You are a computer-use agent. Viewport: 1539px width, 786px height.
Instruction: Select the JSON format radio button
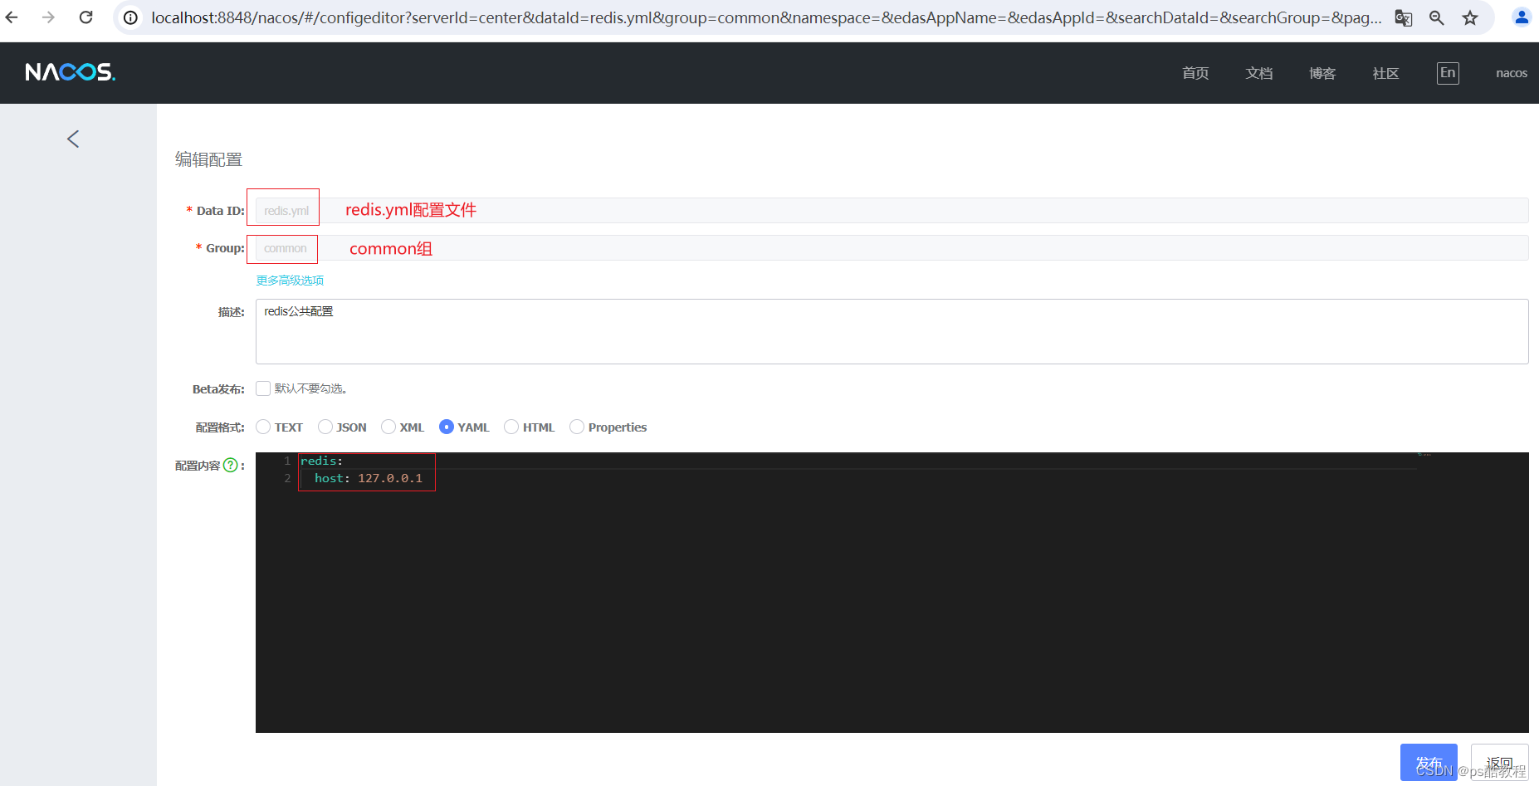325,427
